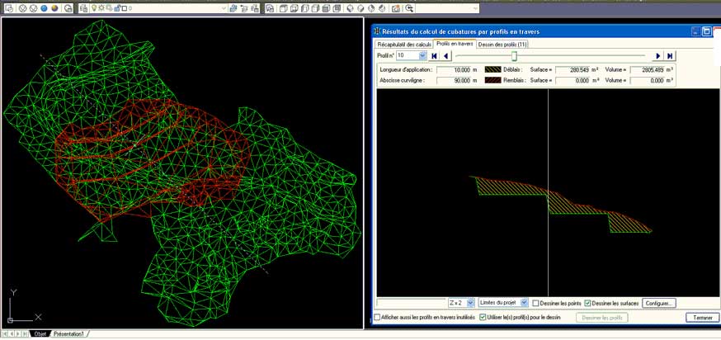Click the Remblais Volume value field
This screenshot has width=721, height=340.
tap(648, 80)
